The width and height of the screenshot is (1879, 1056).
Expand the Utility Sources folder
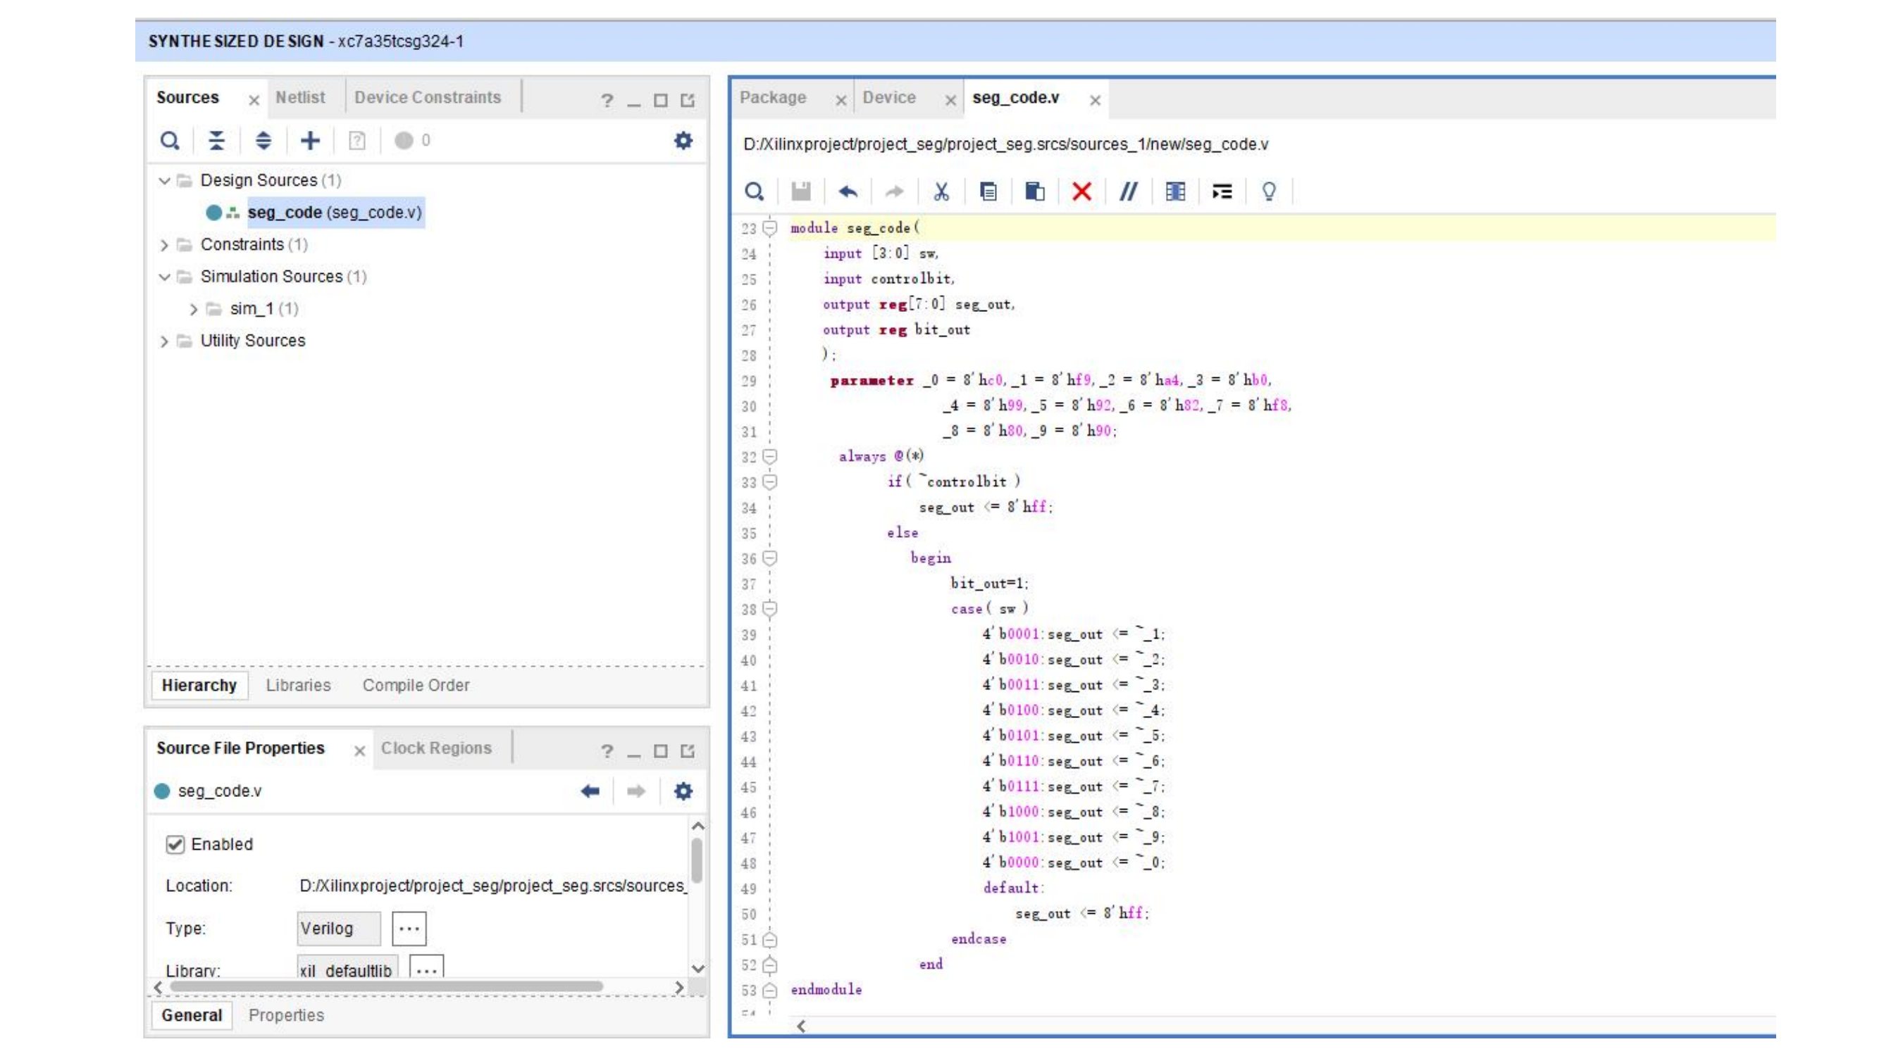tap(164, 341)
